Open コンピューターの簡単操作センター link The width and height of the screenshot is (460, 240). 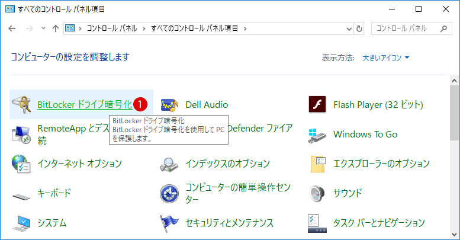238,193
